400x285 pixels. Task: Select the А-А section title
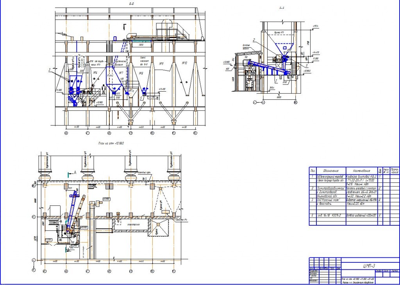click(282, 8)
